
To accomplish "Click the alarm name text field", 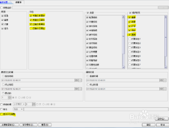I will [x=85, y=8].
